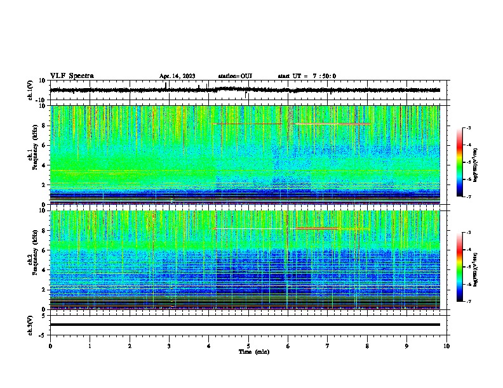Click the "VLF Spectra" title text
Screen dimensions: 503x388
[x=72, y=76]
